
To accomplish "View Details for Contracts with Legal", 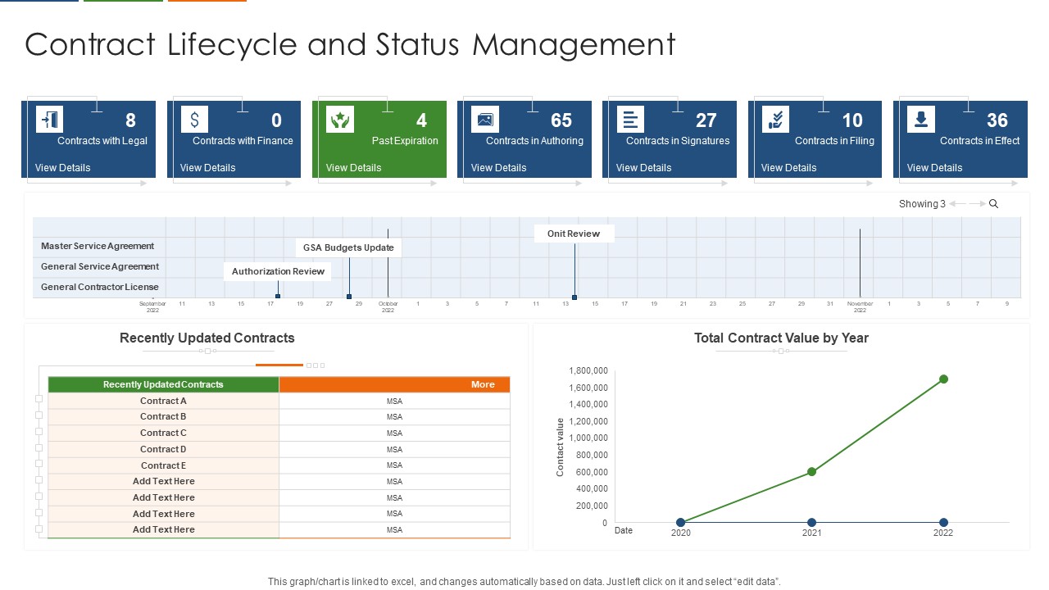I will pyautogui.click(x=63, y=168).
